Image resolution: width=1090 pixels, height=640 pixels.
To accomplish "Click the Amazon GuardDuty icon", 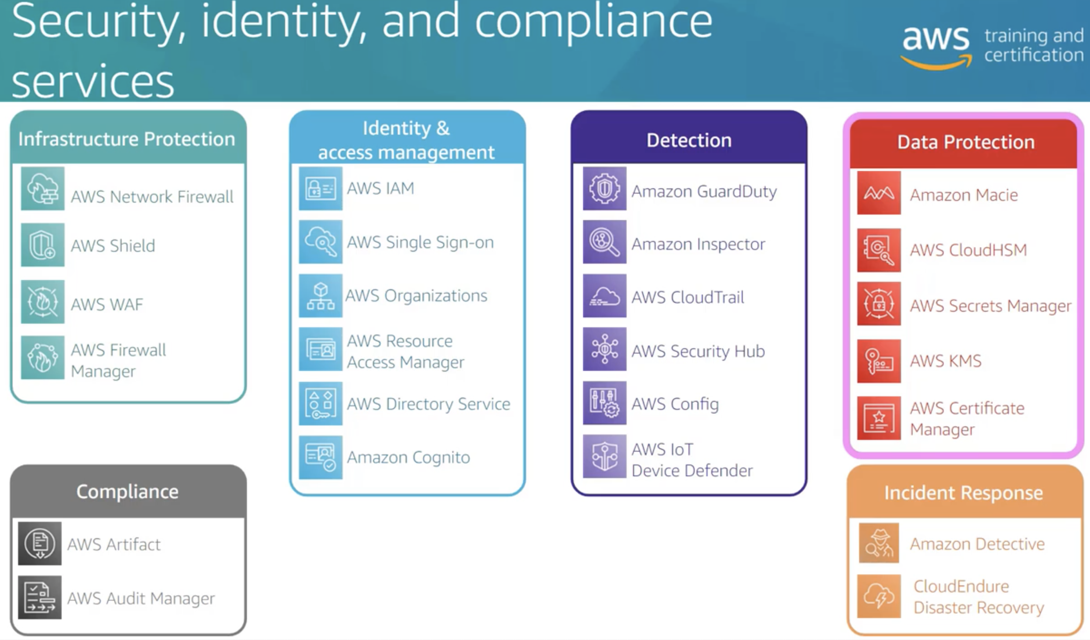I will 605,189.
